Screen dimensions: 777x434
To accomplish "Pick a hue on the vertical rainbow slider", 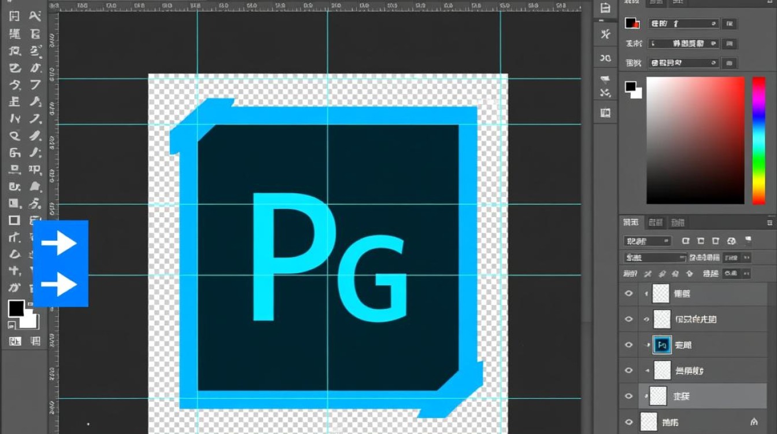I will (x=758, y=140).
